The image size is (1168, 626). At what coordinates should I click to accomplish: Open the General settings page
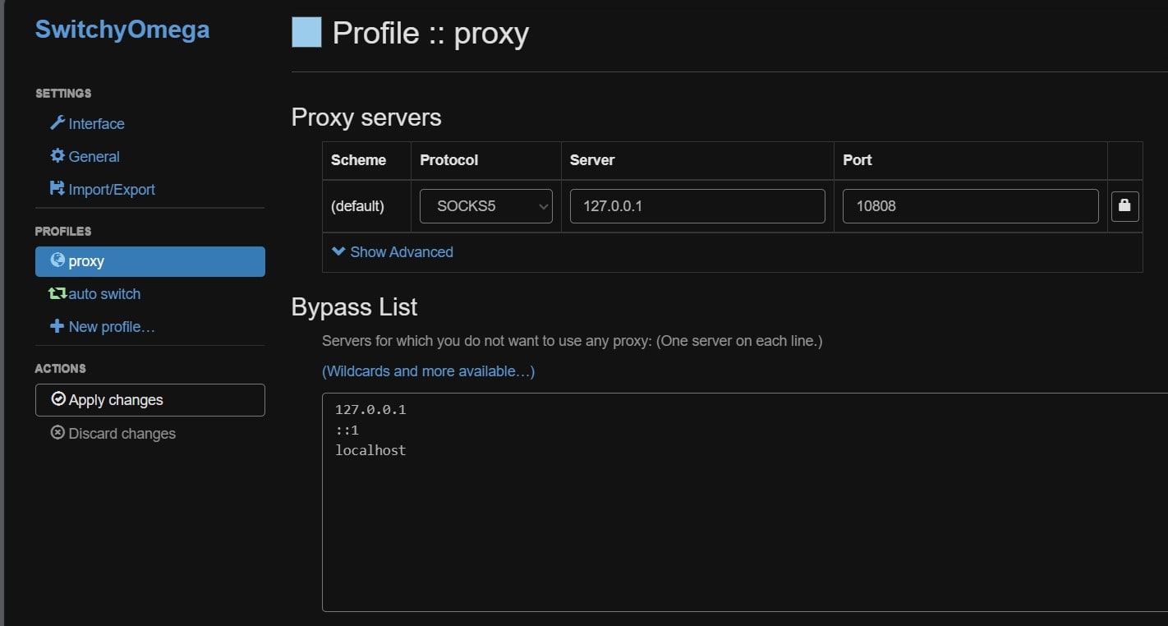click(85, 156)
